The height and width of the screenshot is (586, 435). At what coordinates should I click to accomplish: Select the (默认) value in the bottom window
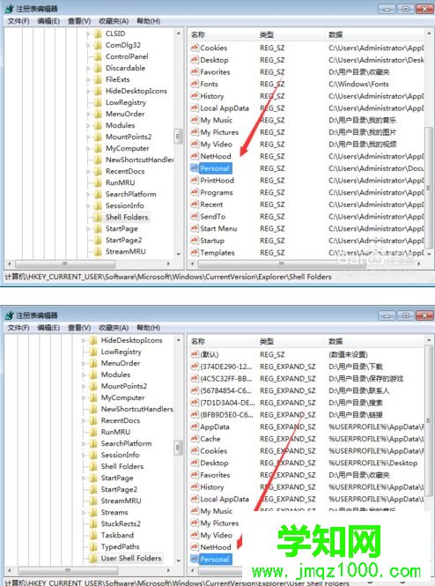coord(210,354)
